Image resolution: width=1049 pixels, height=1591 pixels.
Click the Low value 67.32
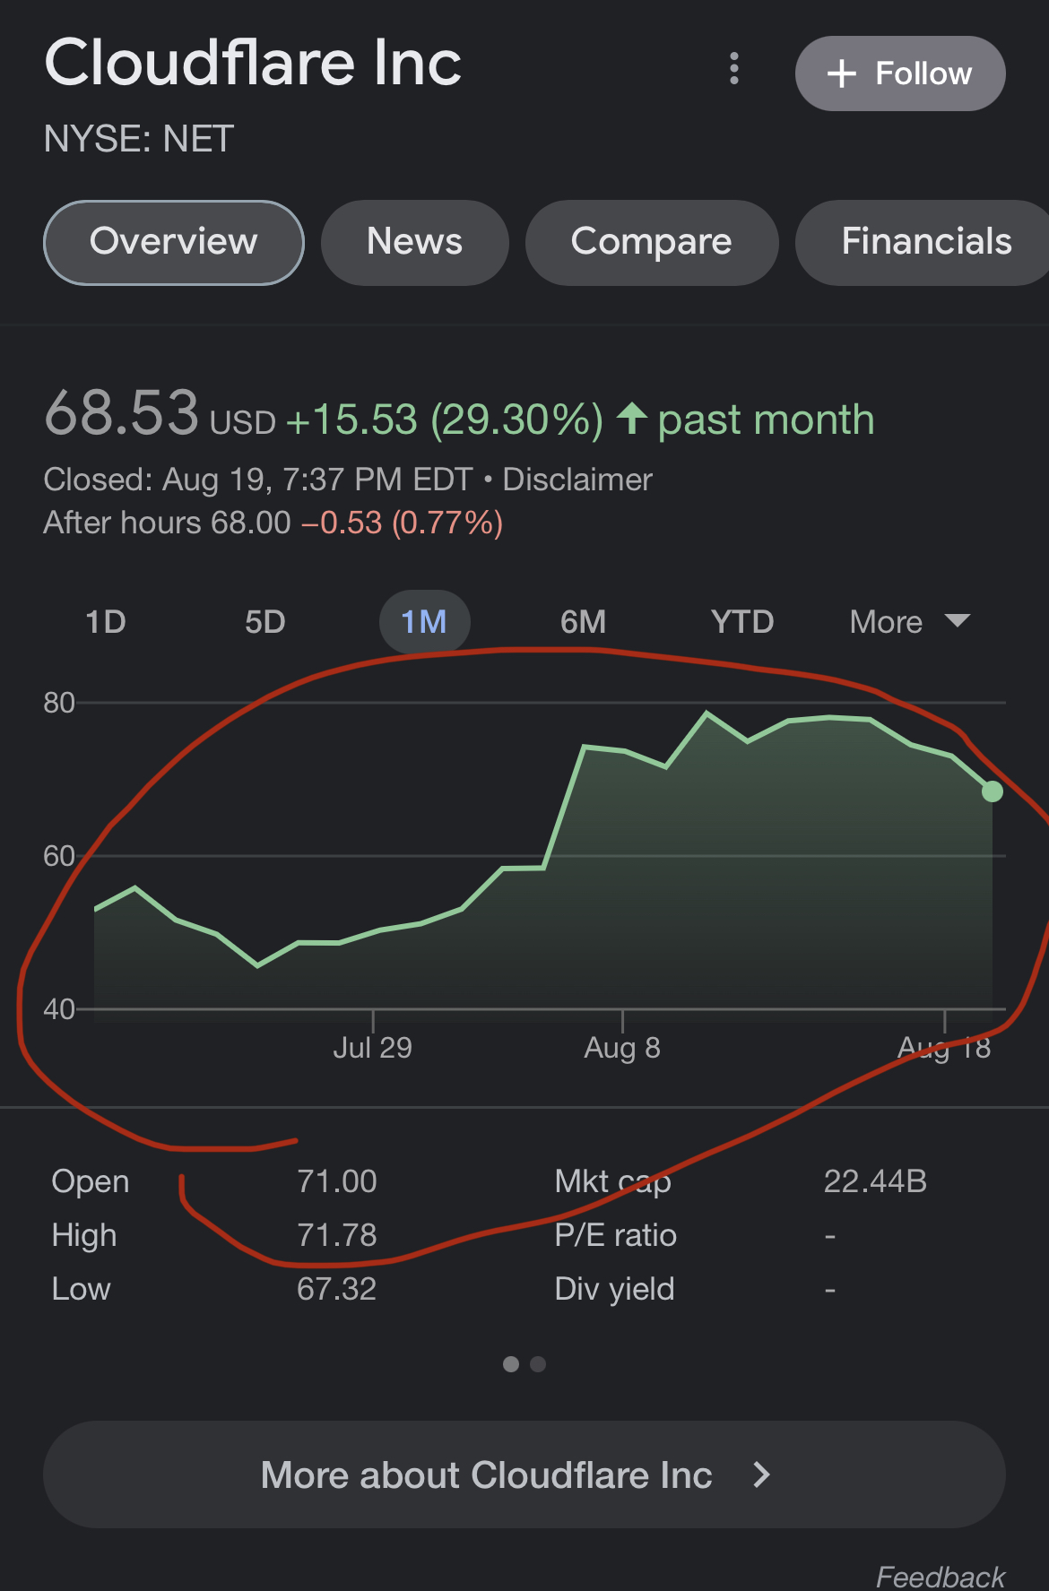click(337, 1289)
